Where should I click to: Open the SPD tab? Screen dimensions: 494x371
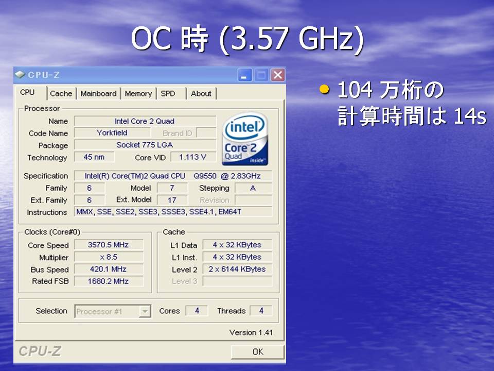171,94
